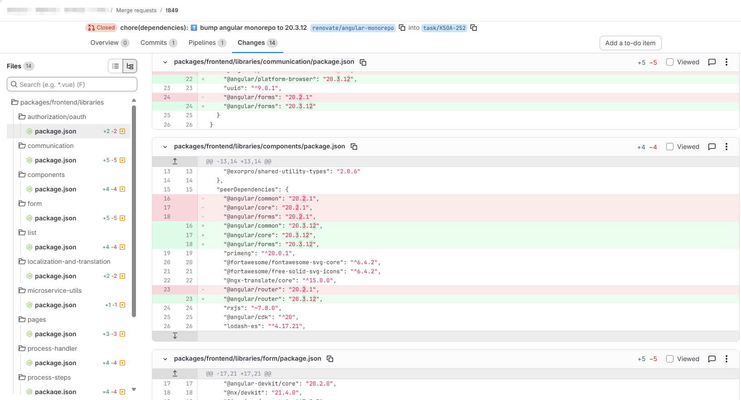
Task: Copy target branch name task/K50A-252
Action: tap(474, 28)
